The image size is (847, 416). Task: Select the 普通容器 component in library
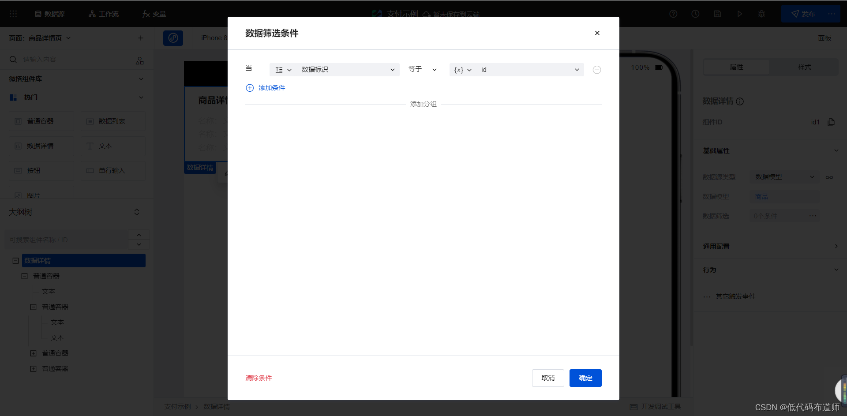[x=41, y=121]
